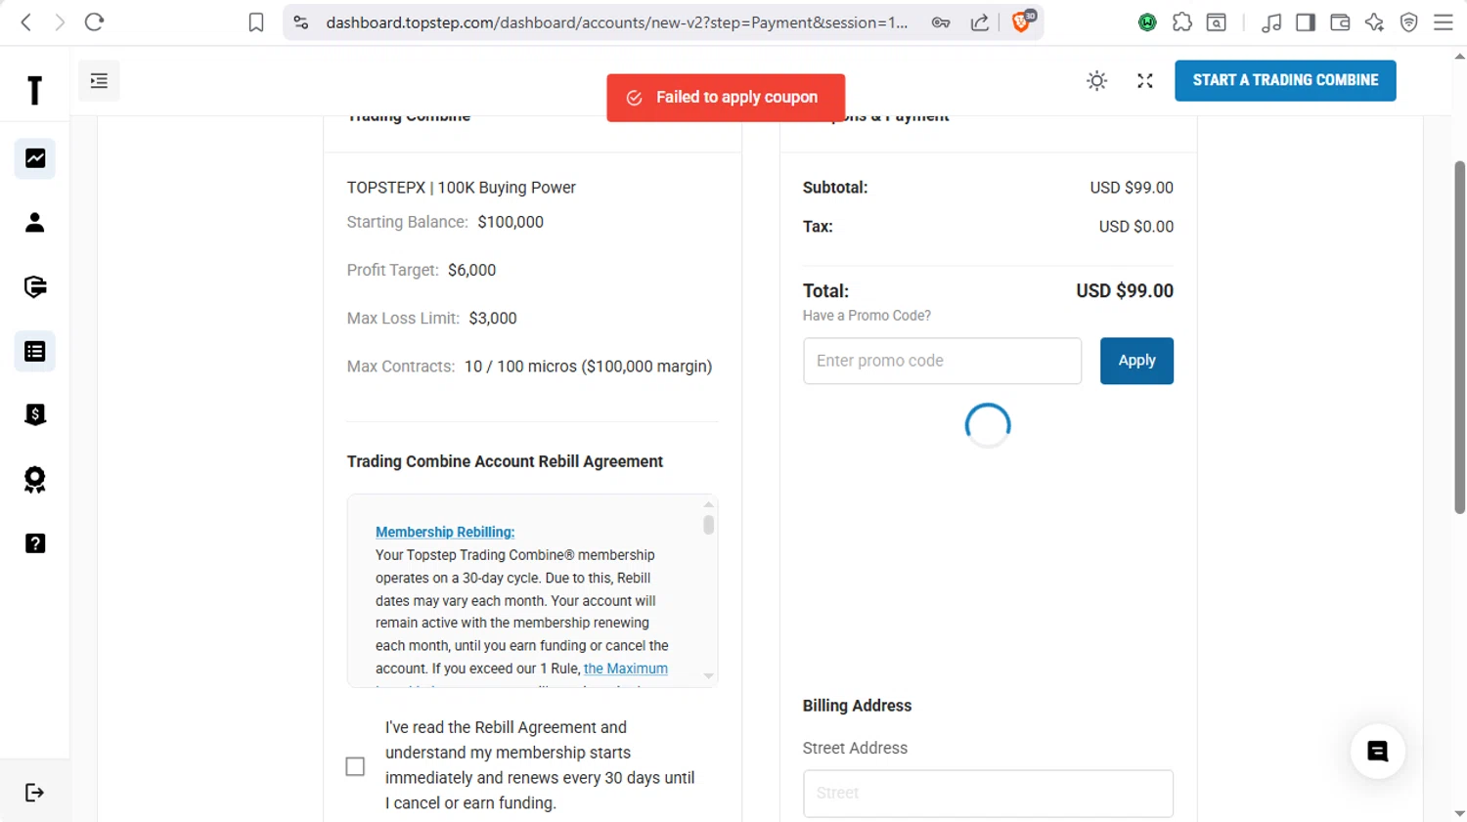1467x822 pixels.
Task: Open the user profile sidebar icon
Action: coord(35,223)
